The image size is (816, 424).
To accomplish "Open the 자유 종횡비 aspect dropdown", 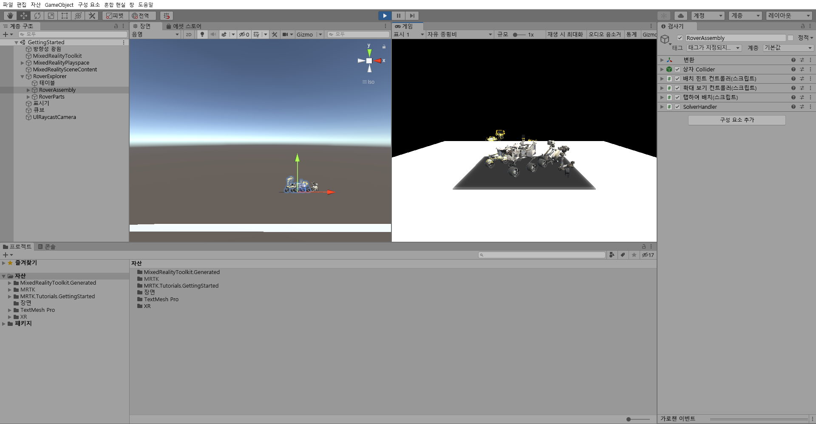I will point(460,34).
